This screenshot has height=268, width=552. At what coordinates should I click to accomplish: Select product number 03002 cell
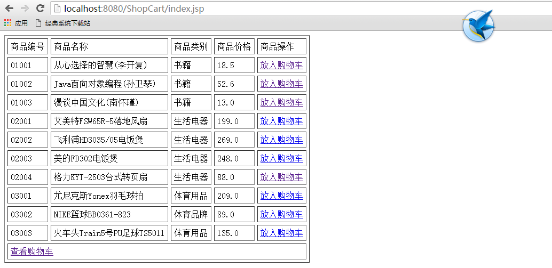tap(27, 214)
